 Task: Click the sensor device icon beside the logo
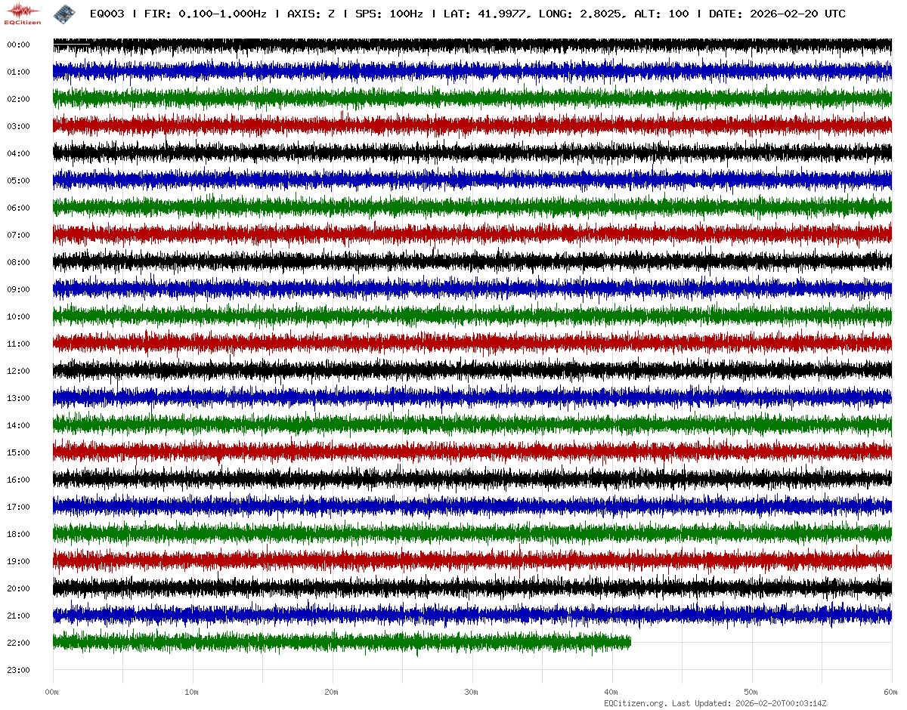tap(63, 14)
